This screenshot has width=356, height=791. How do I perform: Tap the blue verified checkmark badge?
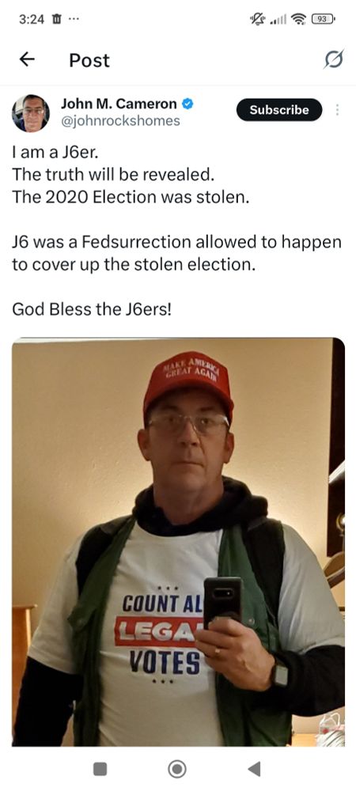(x=187, y=104)
